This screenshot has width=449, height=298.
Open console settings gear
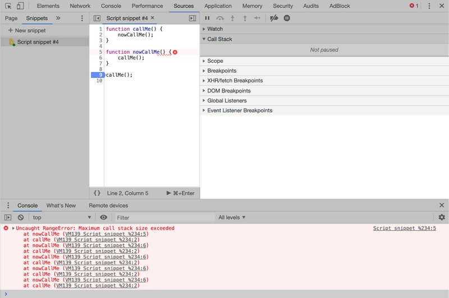(x=442, y=217)
